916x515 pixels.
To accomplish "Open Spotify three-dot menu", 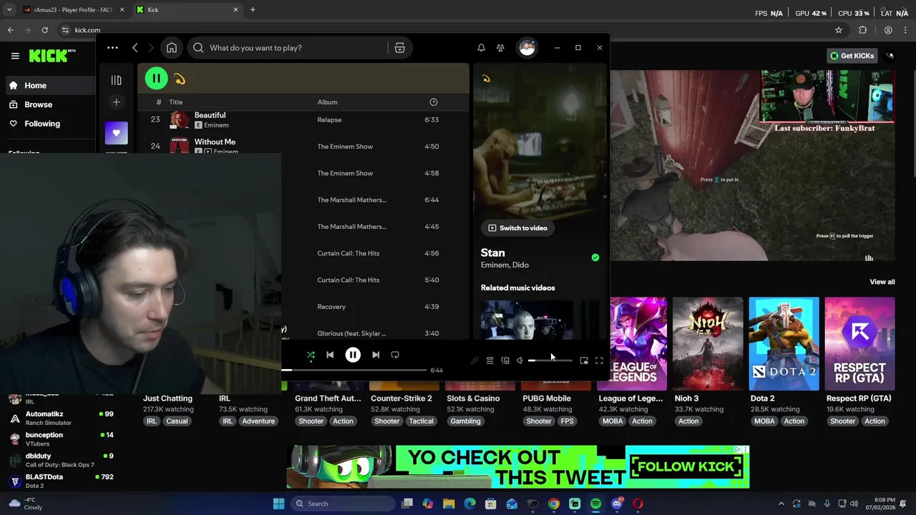I will pyautogui.click(x=112, y=48).
